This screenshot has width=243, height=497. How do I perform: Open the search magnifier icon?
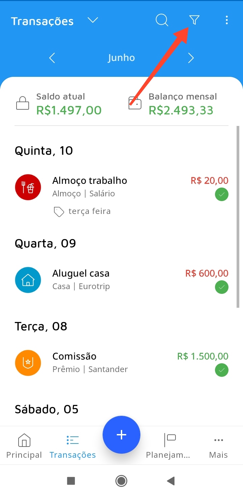162,20
